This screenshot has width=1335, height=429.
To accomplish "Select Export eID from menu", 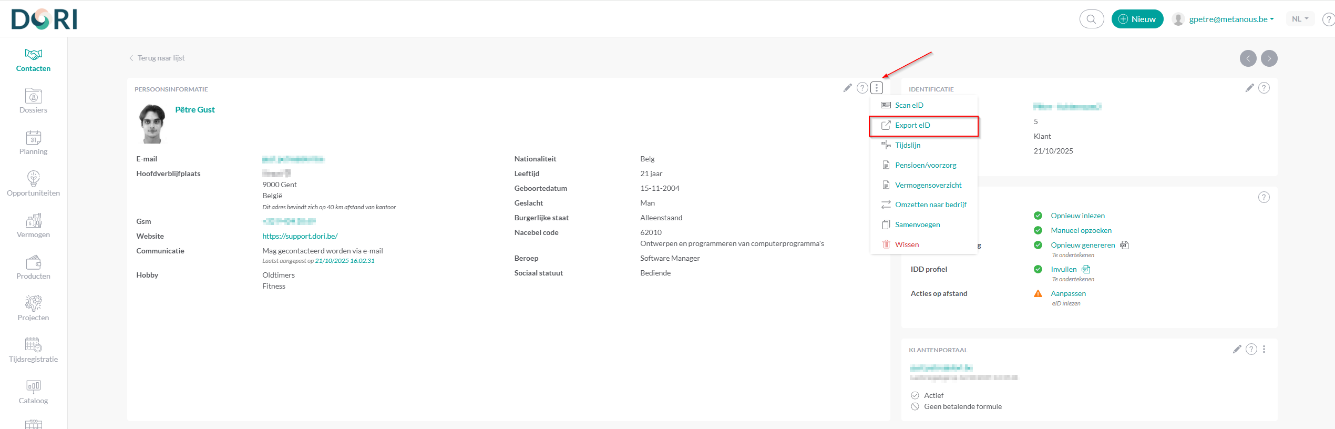I will pyautogui.click(x=912, y=125).
